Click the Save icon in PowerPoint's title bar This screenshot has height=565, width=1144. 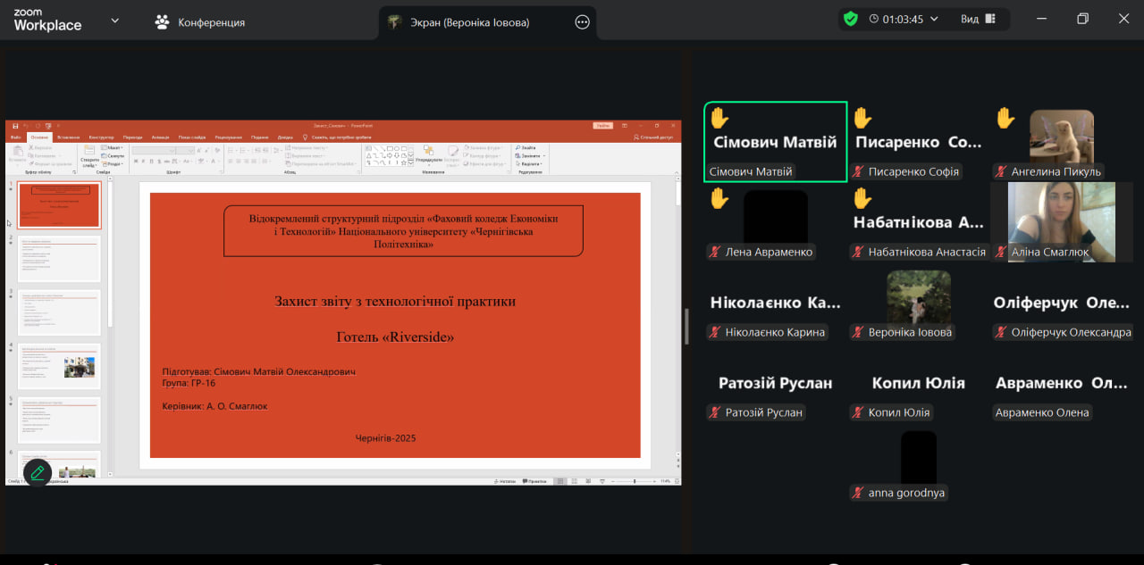15,126
